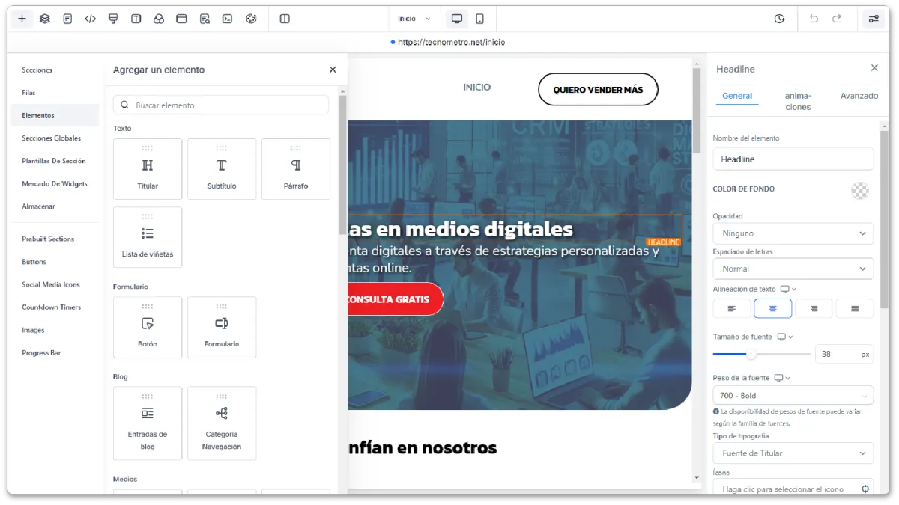Switch to the animaciones tab
This screenshot has height=505, width=899.
coord(798,101)
